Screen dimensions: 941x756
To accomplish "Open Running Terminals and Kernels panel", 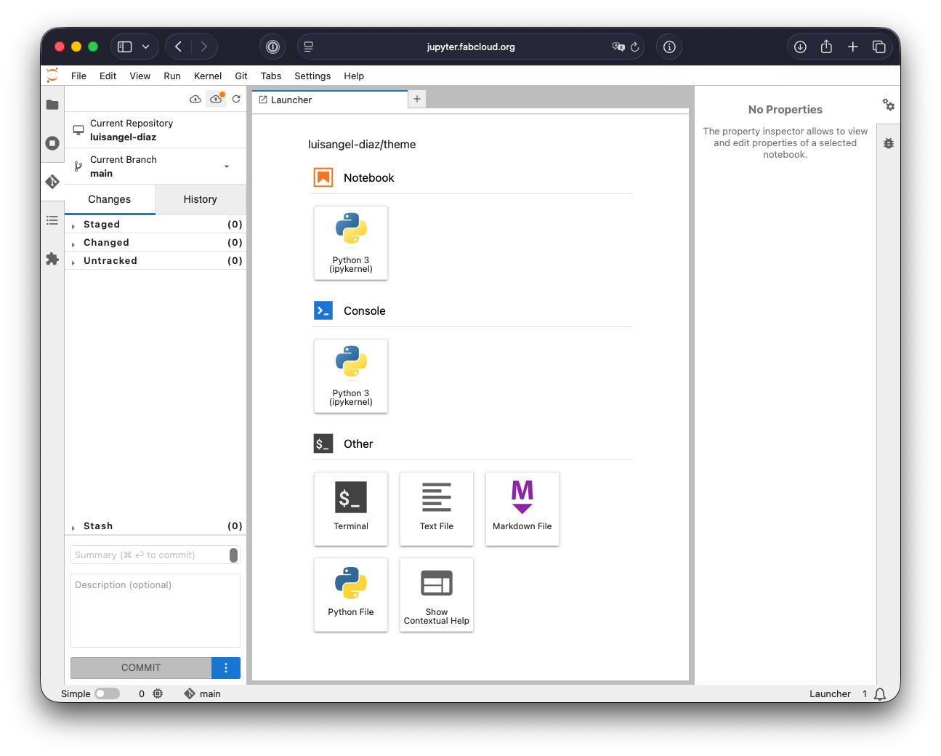I will click(x=52, y=143).
